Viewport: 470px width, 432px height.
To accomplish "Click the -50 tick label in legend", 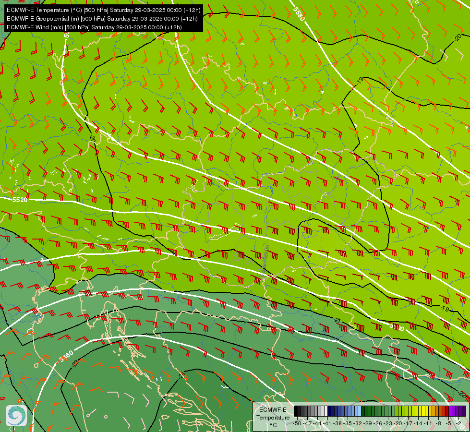I will point(297,423).
